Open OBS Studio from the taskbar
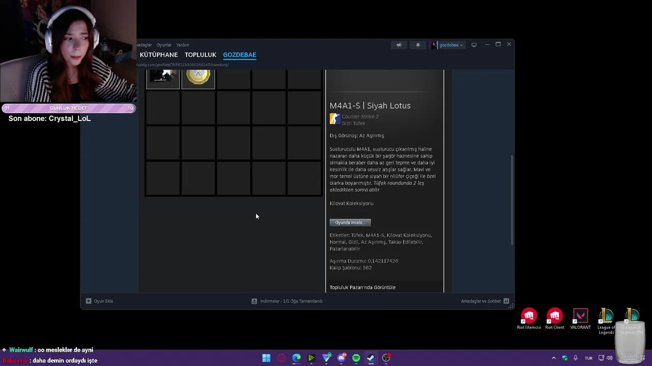 click(386, 358)
